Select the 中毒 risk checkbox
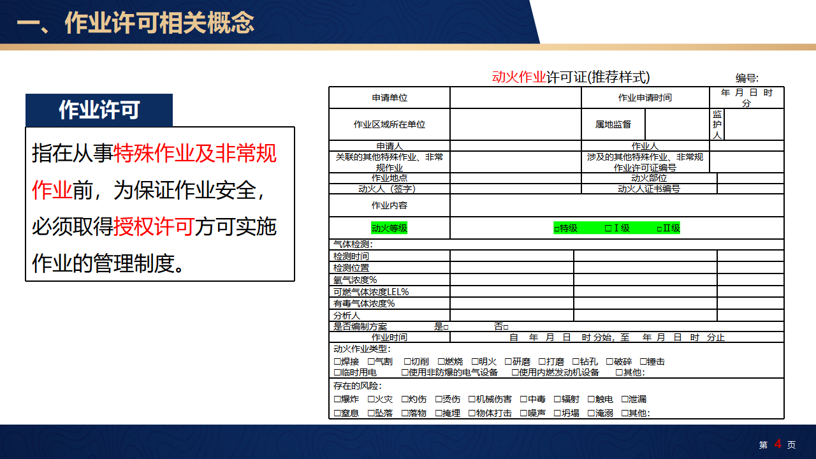816x459 pixels. pos(523,400)
